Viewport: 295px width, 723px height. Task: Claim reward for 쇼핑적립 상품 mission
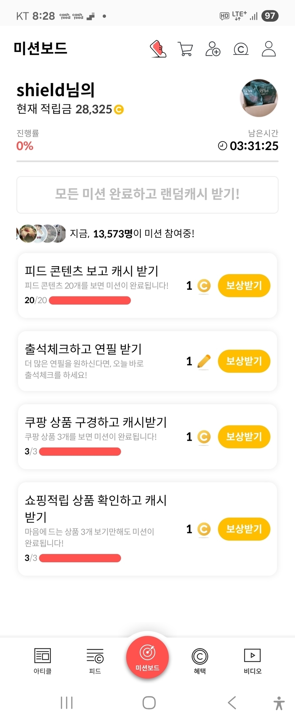point(244,529)
